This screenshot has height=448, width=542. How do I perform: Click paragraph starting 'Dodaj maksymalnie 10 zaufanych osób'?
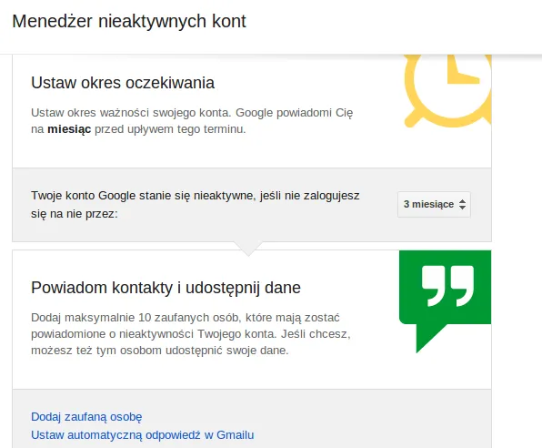coord(191,334)
